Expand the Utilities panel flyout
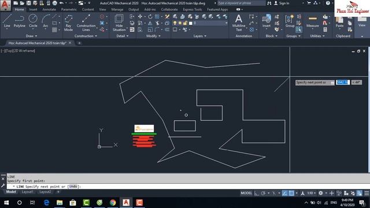The width and height of the screenshot is (370, 208). click(317, 36)
